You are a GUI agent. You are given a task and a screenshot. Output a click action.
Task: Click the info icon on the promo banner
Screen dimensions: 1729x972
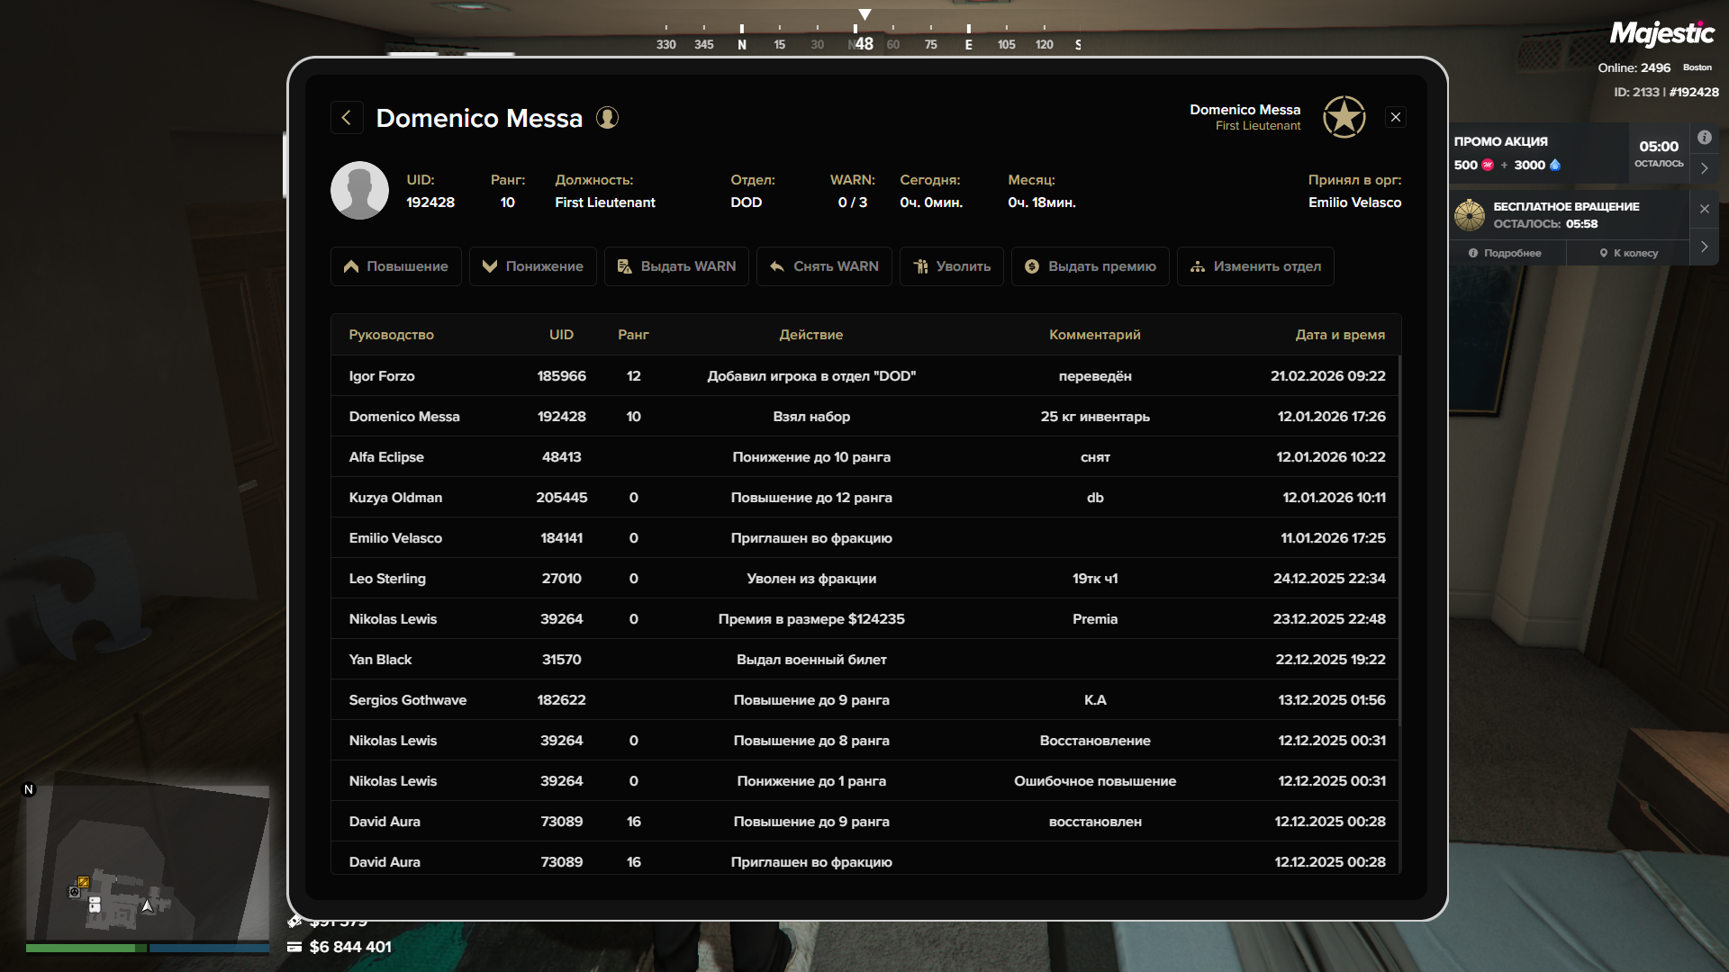point(1704,138)
